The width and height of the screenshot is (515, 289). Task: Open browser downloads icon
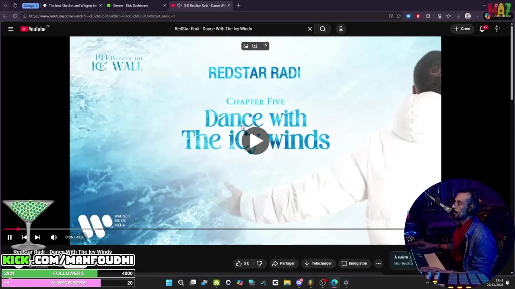(458, 16)
